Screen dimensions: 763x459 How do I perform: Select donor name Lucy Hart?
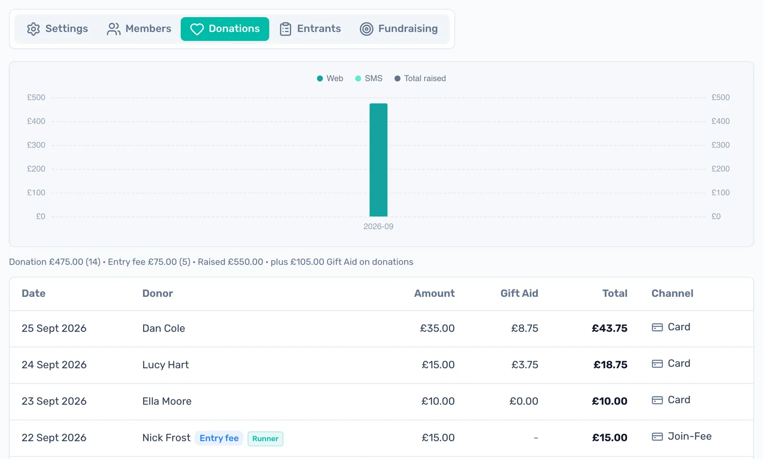(165, 365)
